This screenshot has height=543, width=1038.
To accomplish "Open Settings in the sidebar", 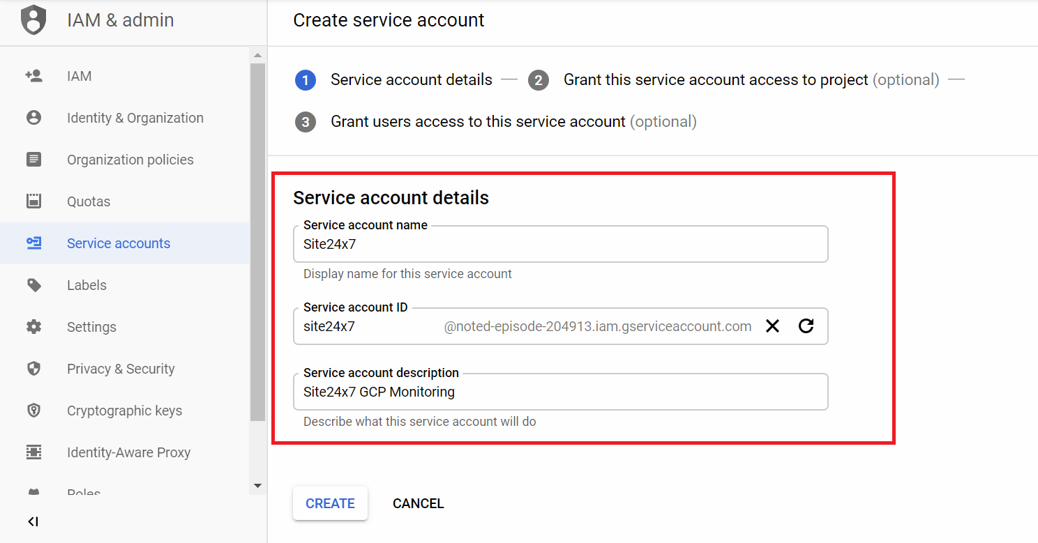I will 125,327.
